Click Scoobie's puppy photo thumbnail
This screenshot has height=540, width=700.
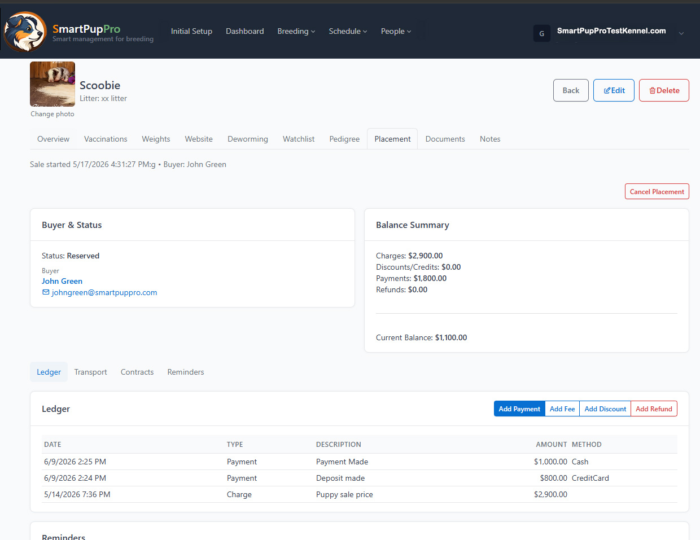pyautogui.click(x=53, y=84)
